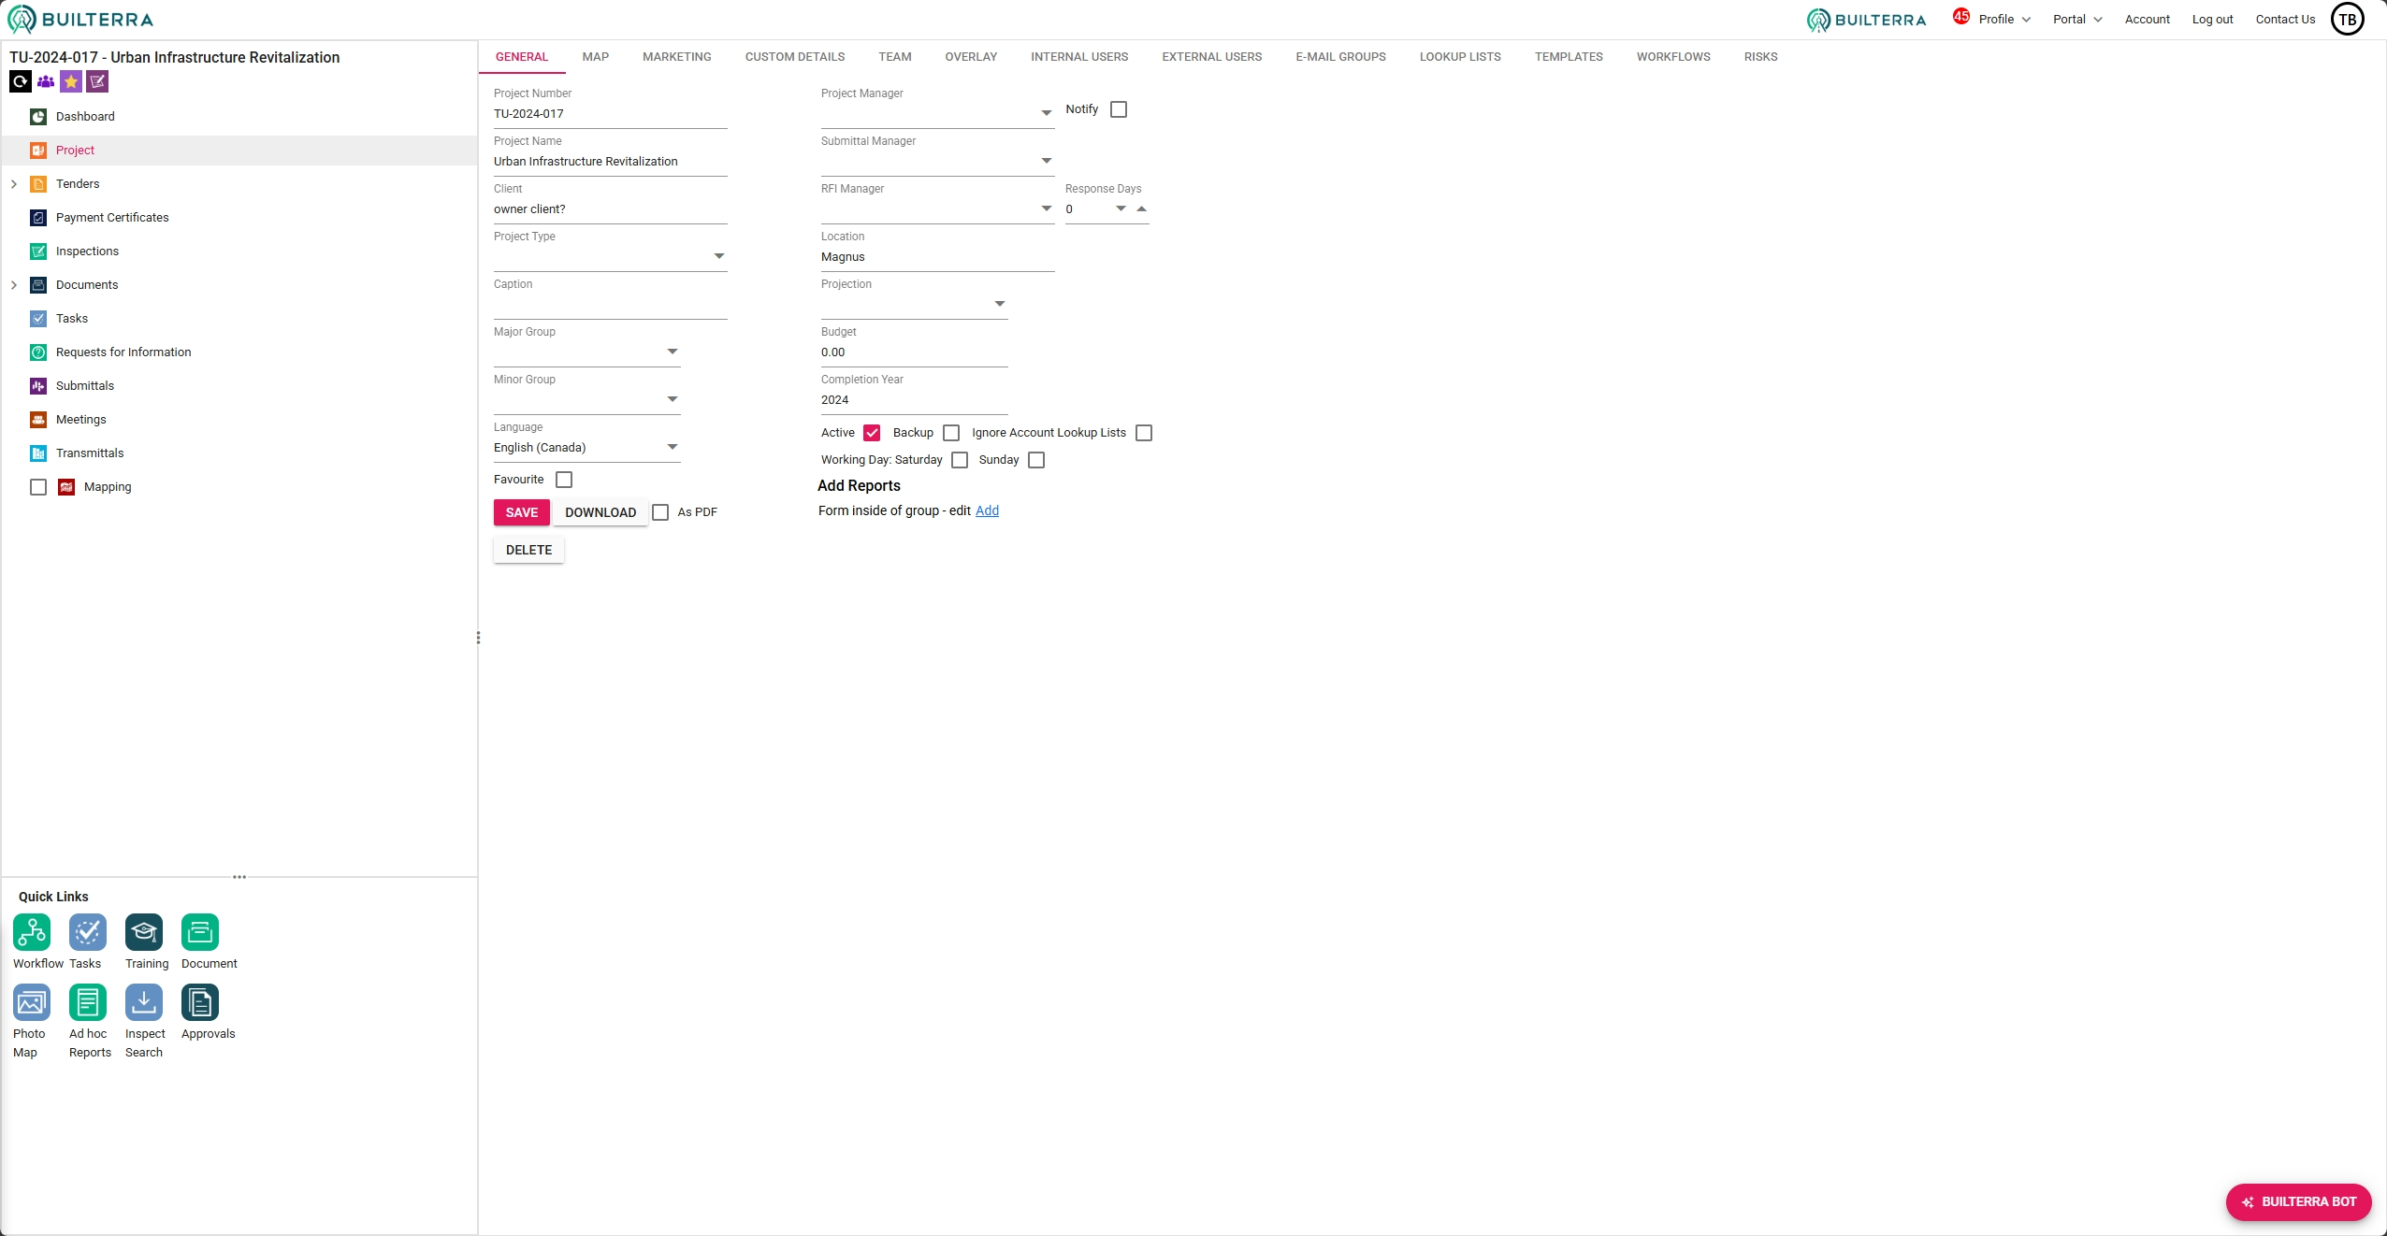Screen dimensions: 2387x1236
Task: Expand the Tenders tree node
Action: click(14, 184)
